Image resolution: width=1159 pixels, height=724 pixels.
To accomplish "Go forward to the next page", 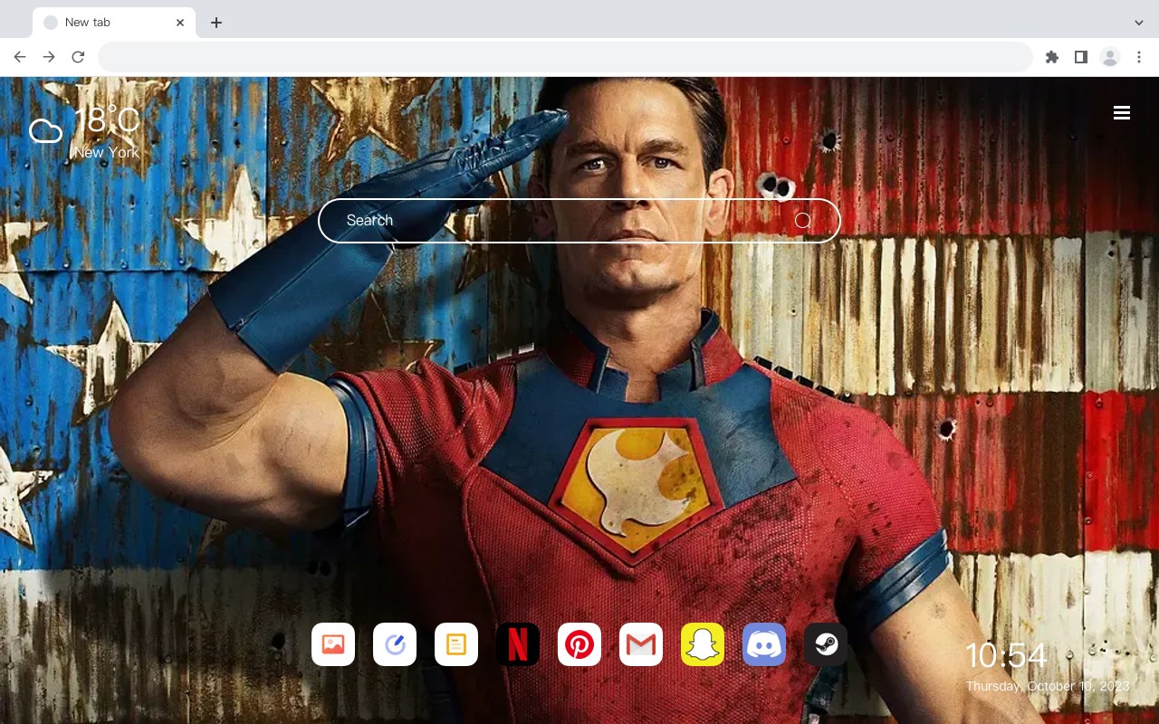I will click(49, 57).
